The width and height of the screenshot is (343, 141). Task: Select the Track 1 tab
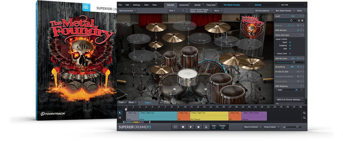[x=148, y=102]
